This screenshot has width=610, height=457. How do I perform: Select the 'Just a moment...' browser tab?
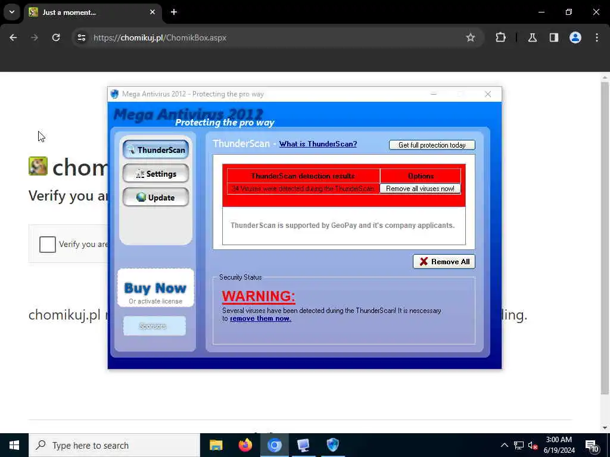(93, 12)
